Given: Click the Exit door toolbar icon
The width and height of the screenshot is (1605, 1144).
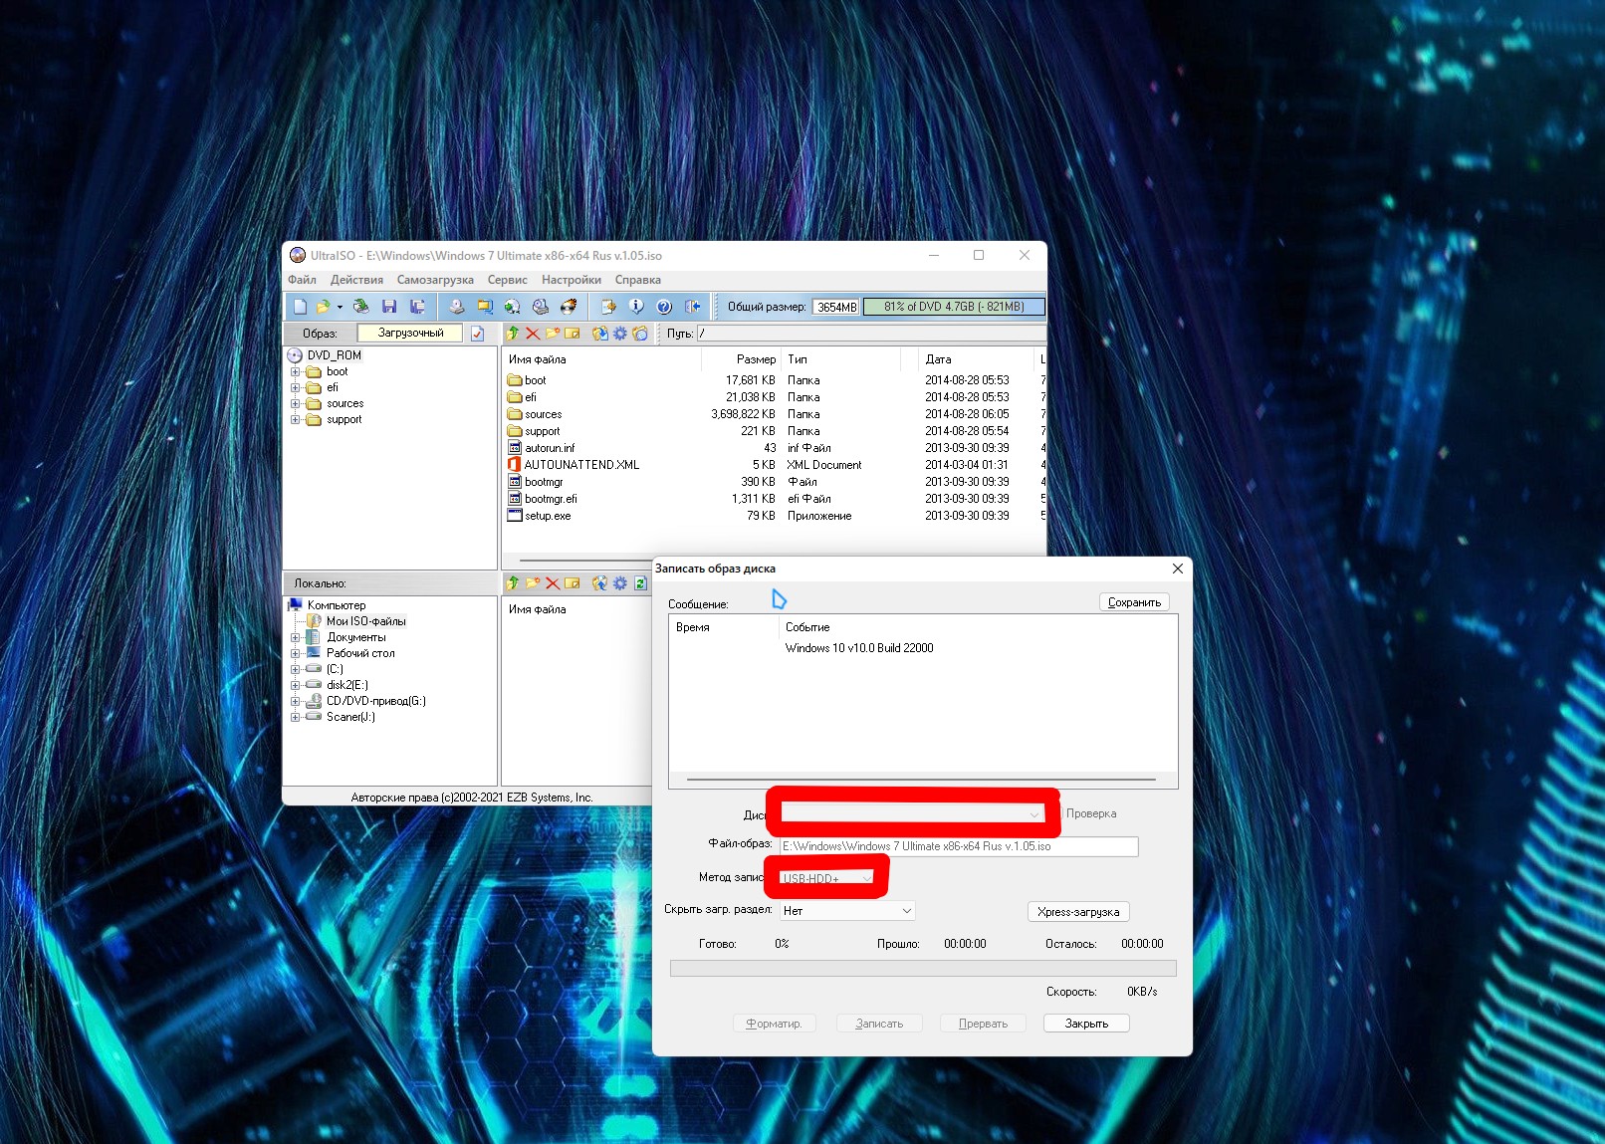Looking at the screenshot, I should (692, 307).
